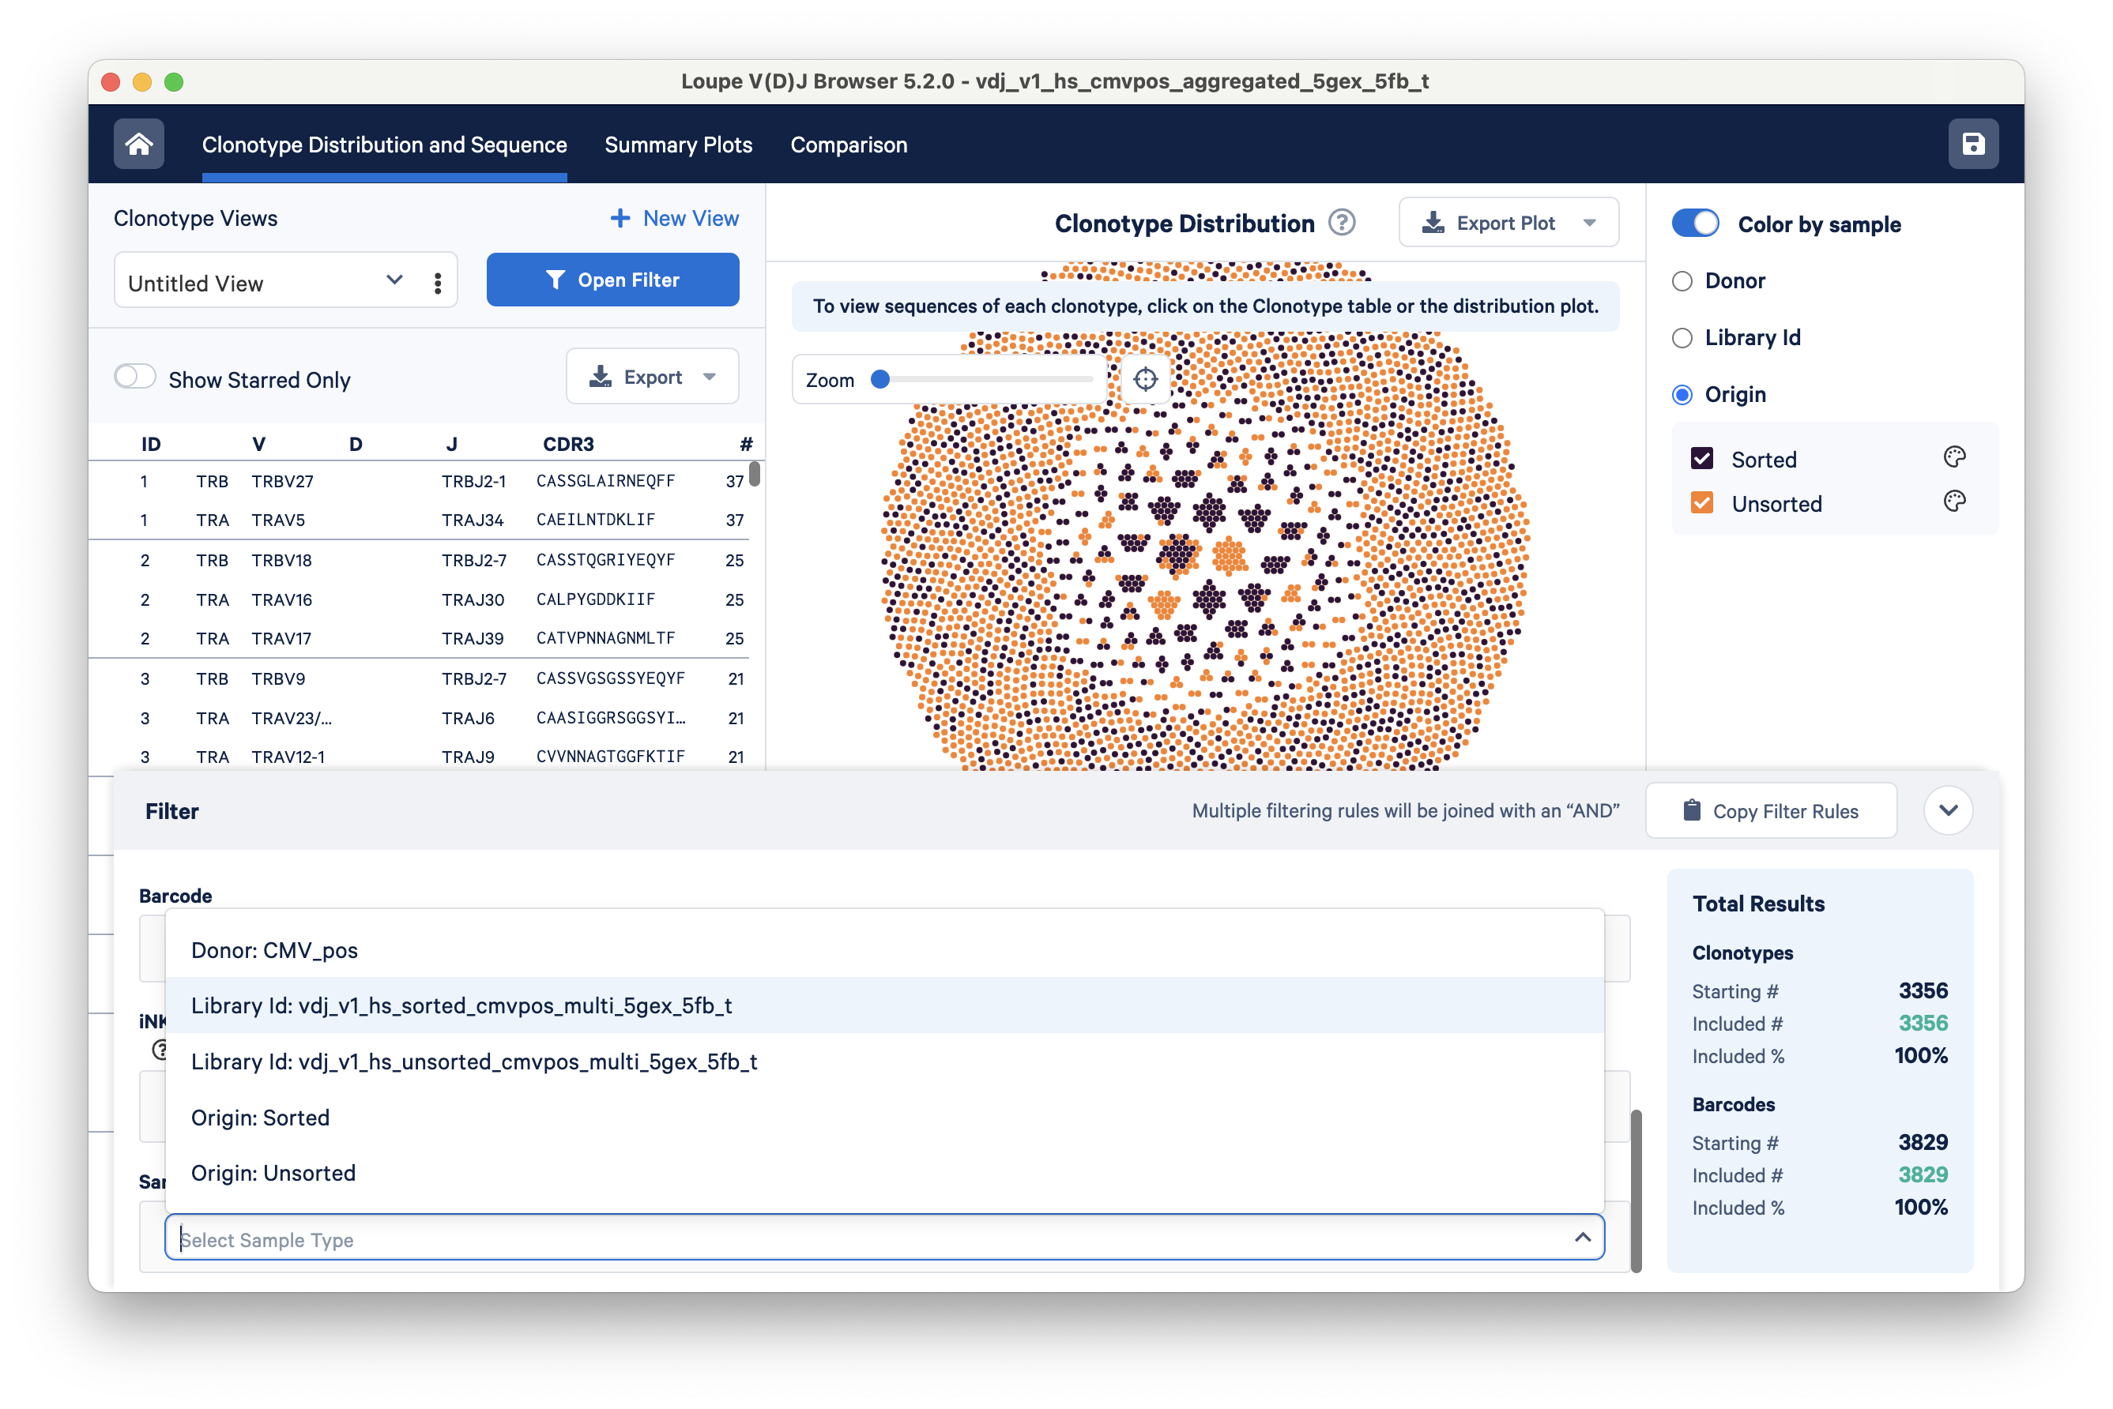Screen dimensions: 2113x1409
Task: Click the V column header
Action: [x=258, y=444]
